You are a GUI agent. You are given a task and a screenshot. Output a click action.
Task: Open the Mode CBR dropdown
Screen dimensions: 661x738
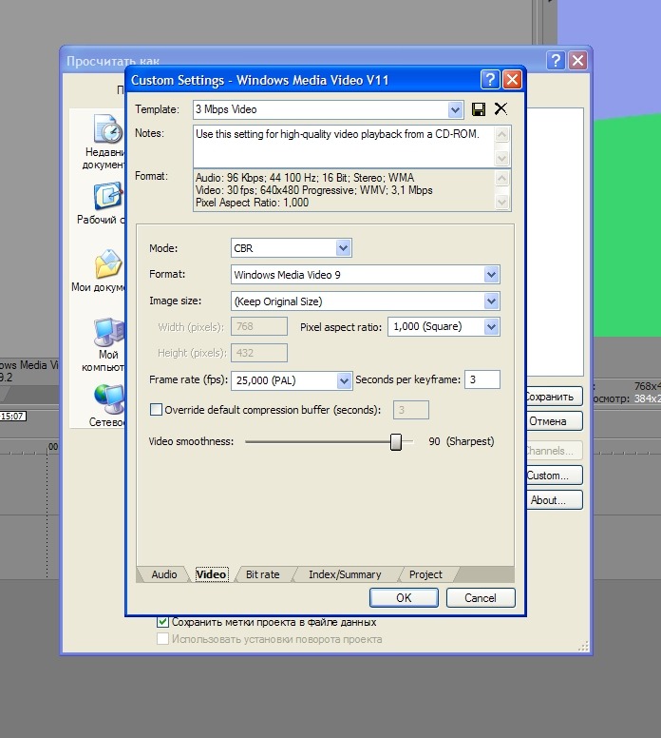(343, 248)
